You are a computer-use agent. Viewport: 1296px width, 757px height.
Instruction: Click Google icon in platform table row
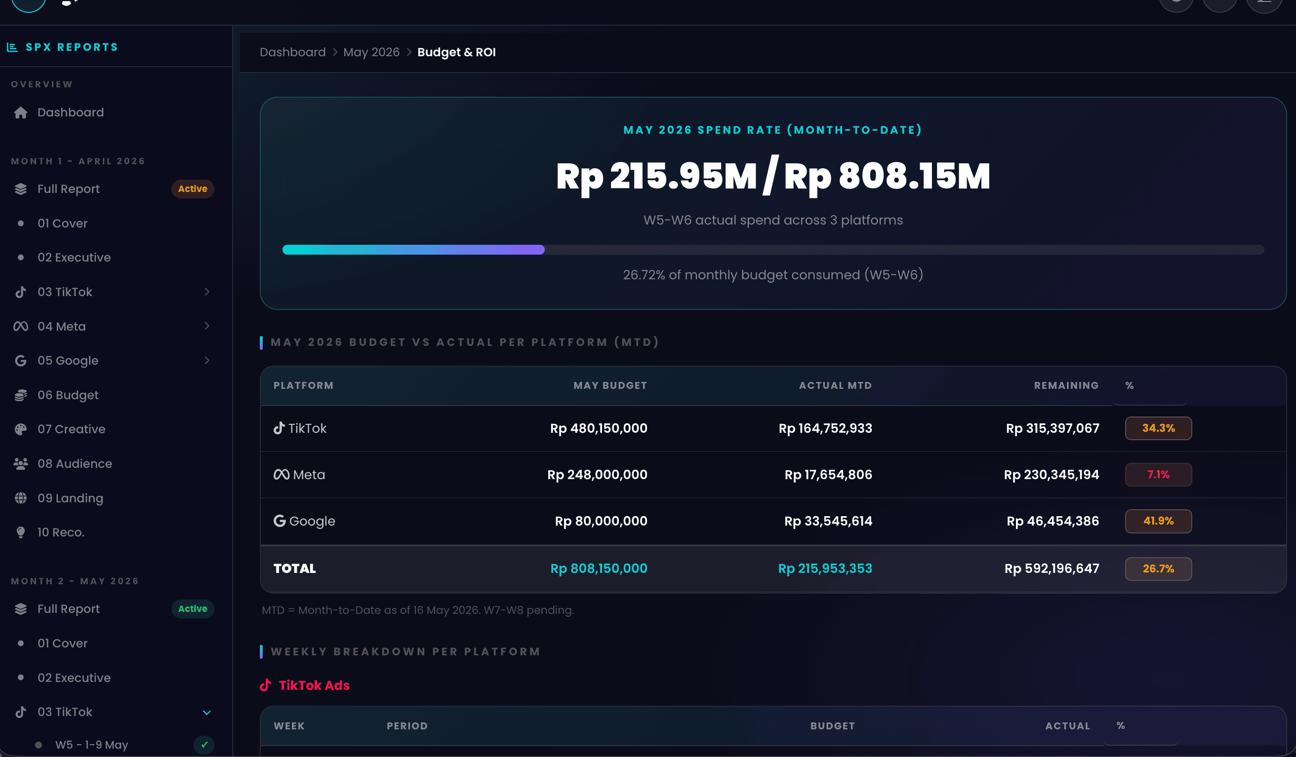pos(279,521)
